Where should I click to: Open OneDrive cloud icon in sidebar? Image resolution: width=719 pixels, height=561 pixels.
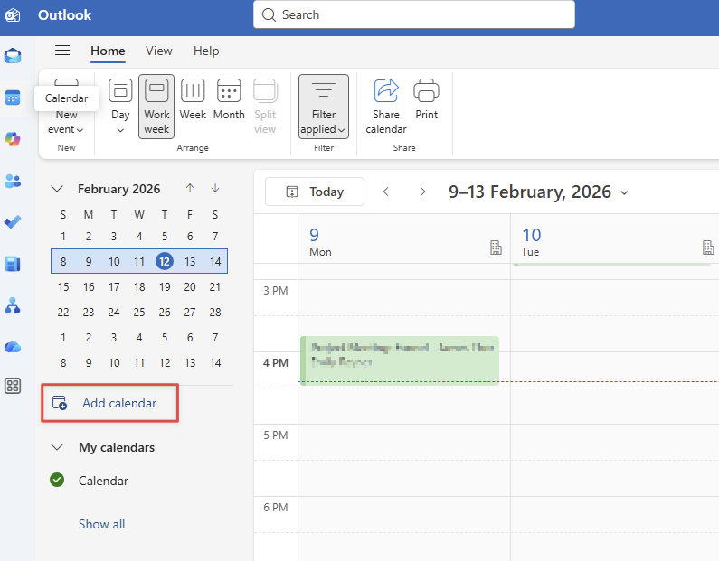[13, 347]
